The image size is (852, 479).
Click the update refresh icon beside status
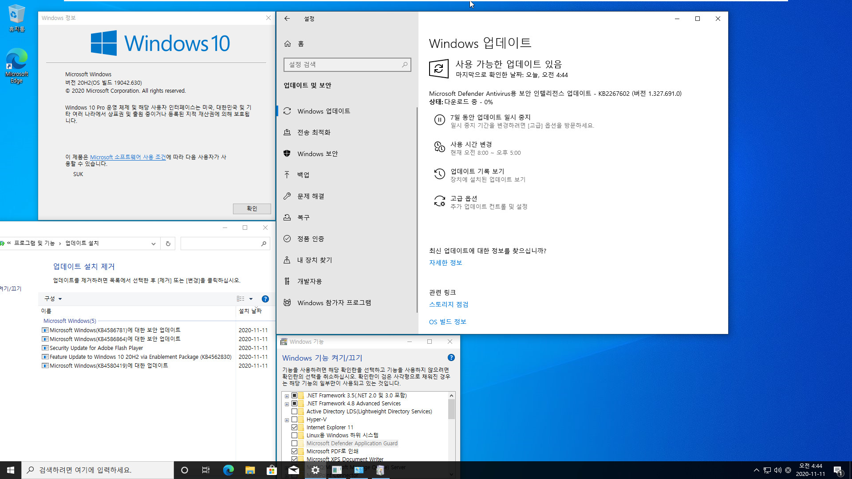pos(439,69)
